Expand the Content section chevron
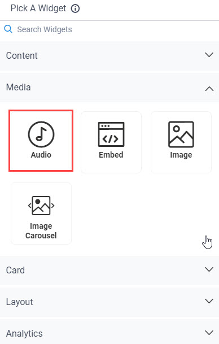This screenshot has width=219, height=344. point(209,55)
